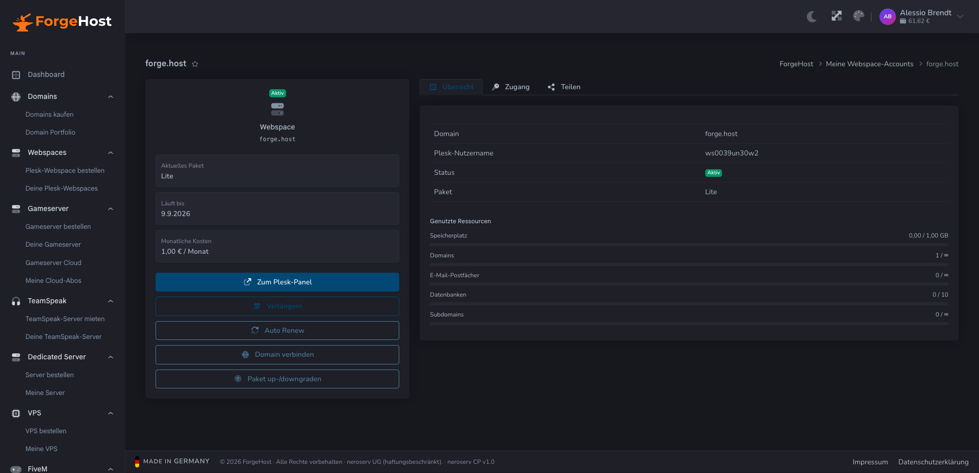Click the TeamSpeak headset icon

pyautogui.click(x=16, y=301)
